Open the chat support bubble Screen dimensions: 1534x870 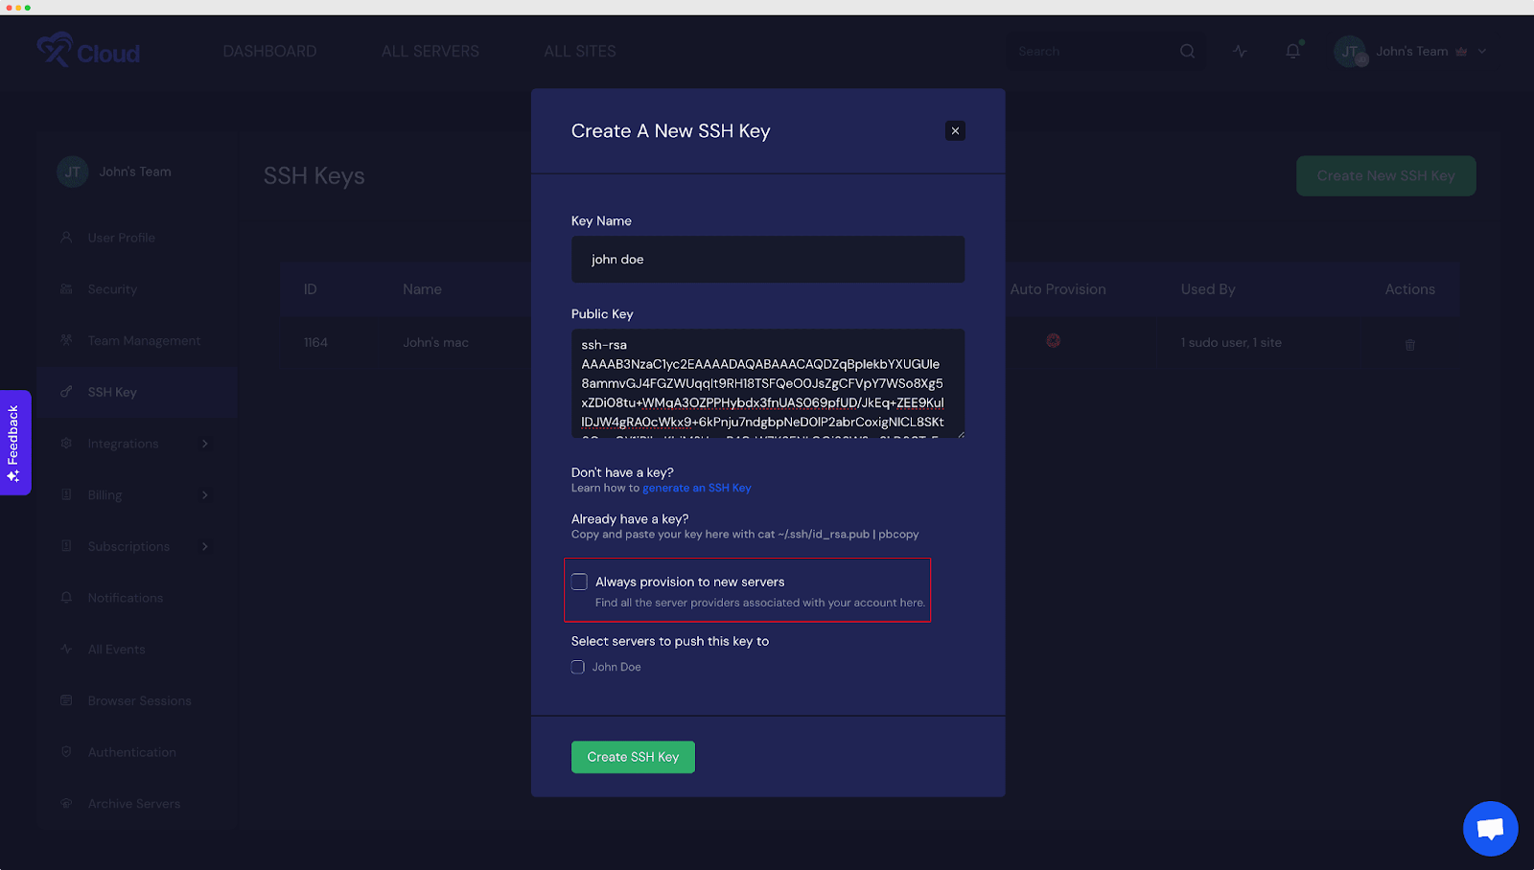[x=1489, y=828]
